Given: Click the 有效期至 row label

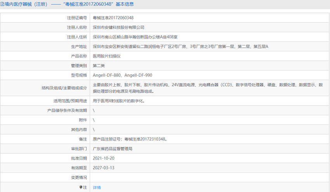Looking at the screenshot, I should pyautogui.click(x=79, y=168).
